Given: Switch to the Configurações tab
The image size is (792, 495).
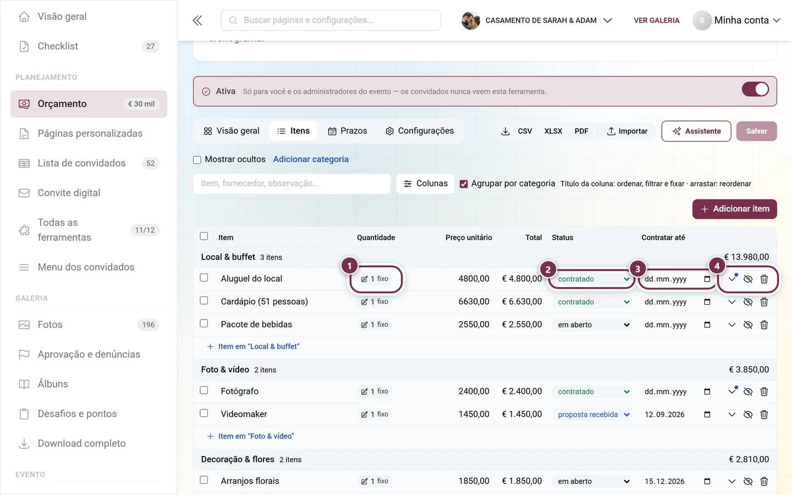Looking at the screenshot, I should (x=420, y=131).
